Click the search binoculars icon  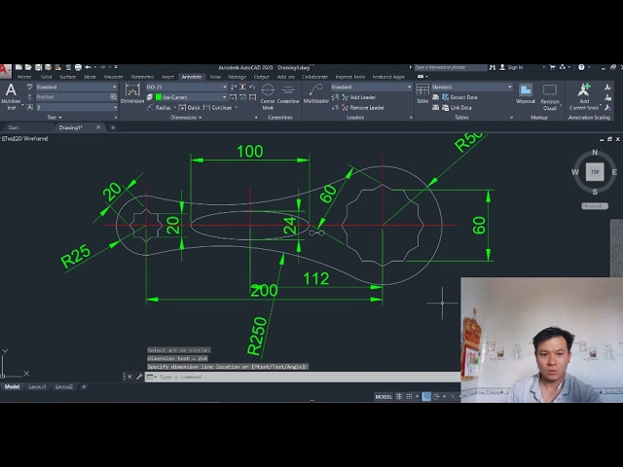[493, 67]
